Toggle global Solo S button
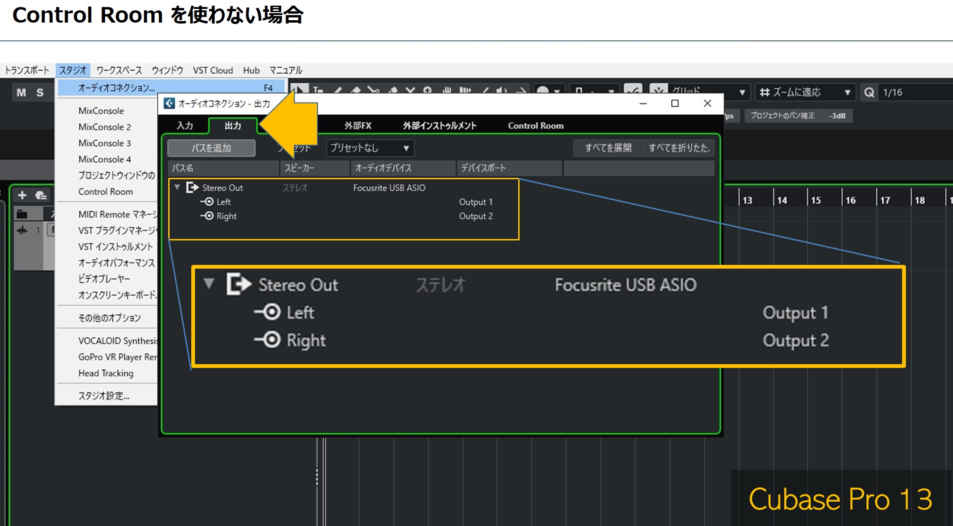Screen dimensions: 953x526 [40, 92]
